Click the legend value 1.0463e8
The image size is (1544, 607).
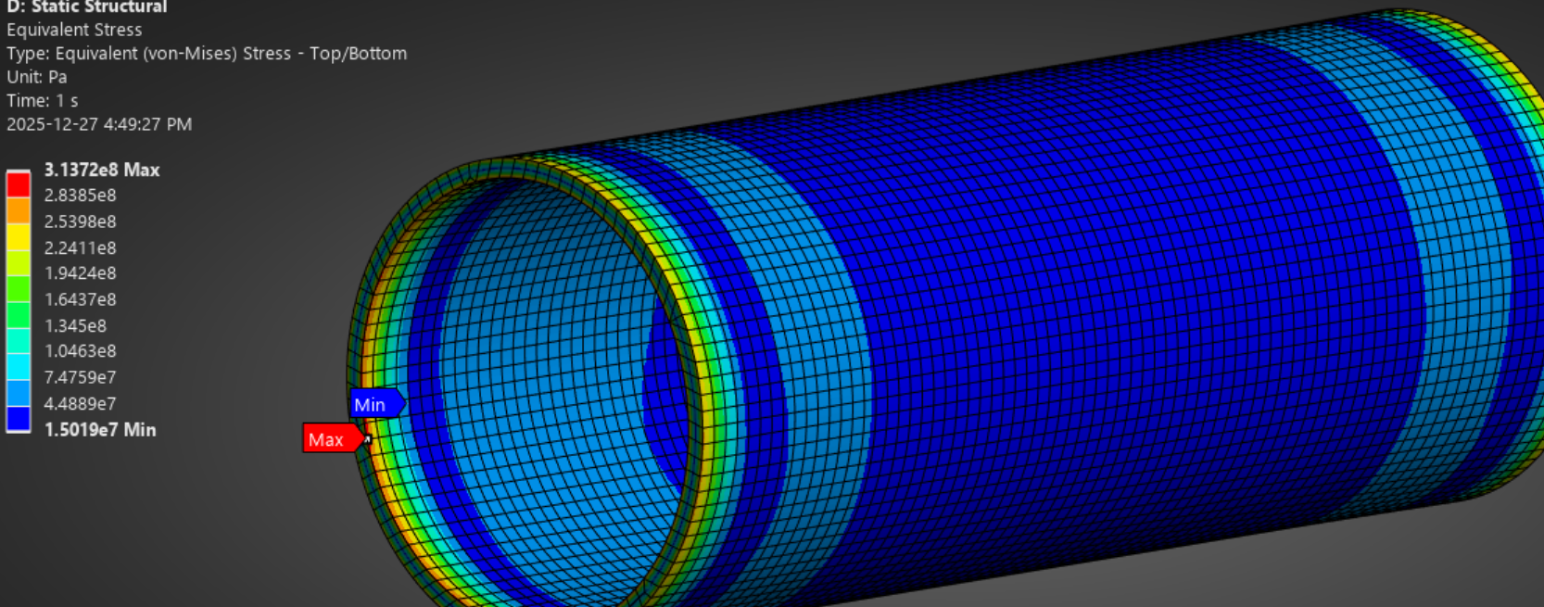coord(80,351)
